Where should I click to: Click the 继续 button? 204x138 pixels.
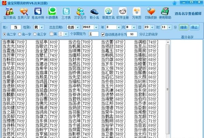[183, 27]
